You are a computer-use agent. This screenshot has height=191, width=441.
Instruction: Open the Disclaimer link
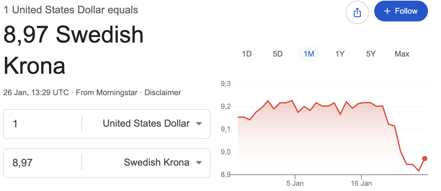coord(163,93)
